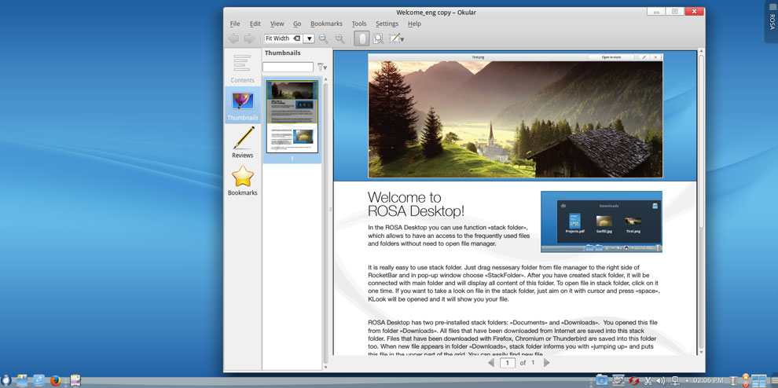
Task: Click the landscape image in the document
Action: point(516,119)
